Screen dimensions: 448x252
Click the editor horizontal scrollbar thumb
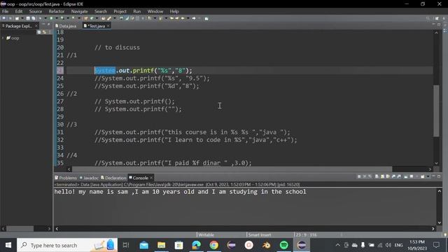(x=232, y=169)
